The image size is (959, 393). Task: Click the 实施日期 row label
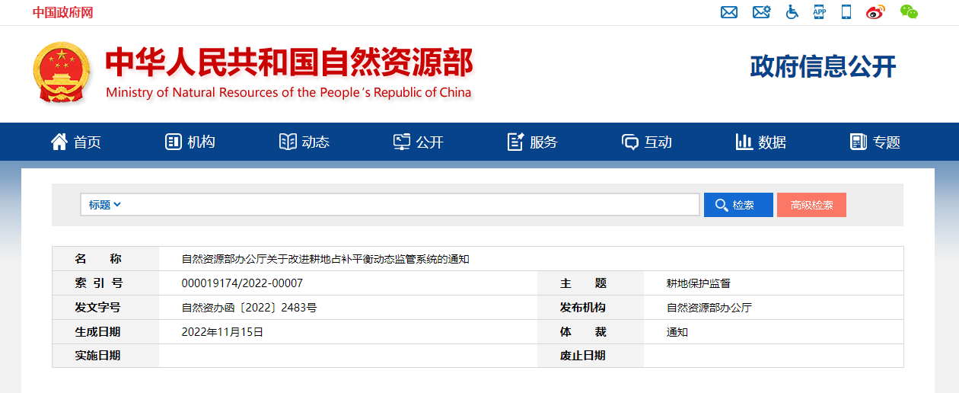tap(98, 356)
